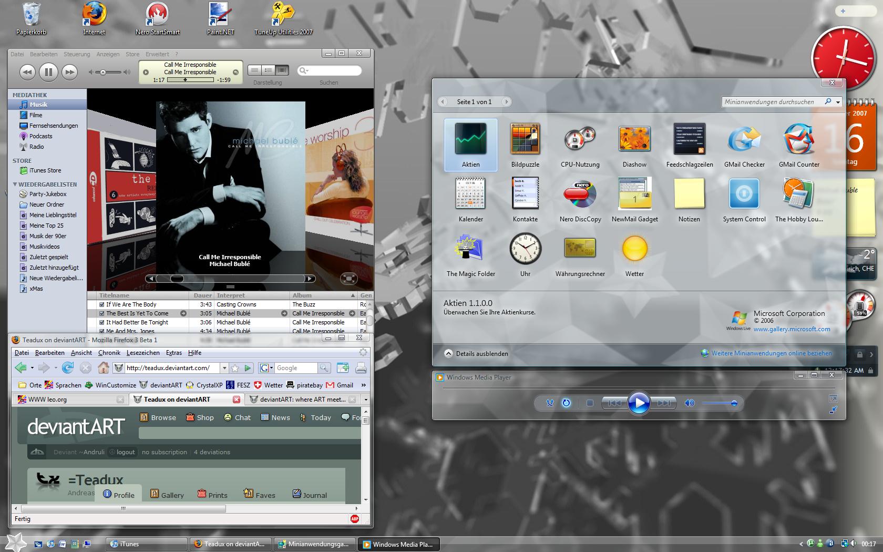
Task: Collapse gadget details with Details ausblenden
Action: coord(476,354)
